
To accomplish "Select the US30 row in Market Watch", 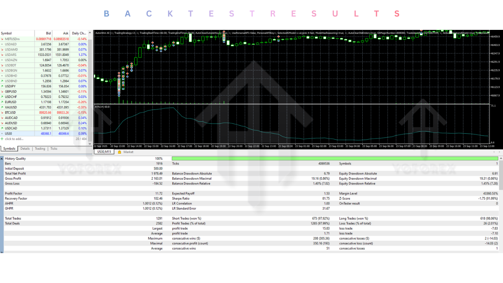I will [x=24, y=133].
